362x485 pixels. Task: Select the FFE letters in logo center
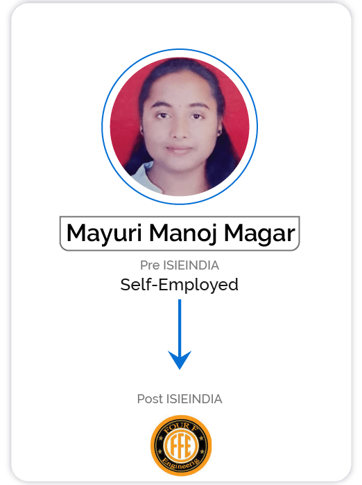click(x=181, y=446)
